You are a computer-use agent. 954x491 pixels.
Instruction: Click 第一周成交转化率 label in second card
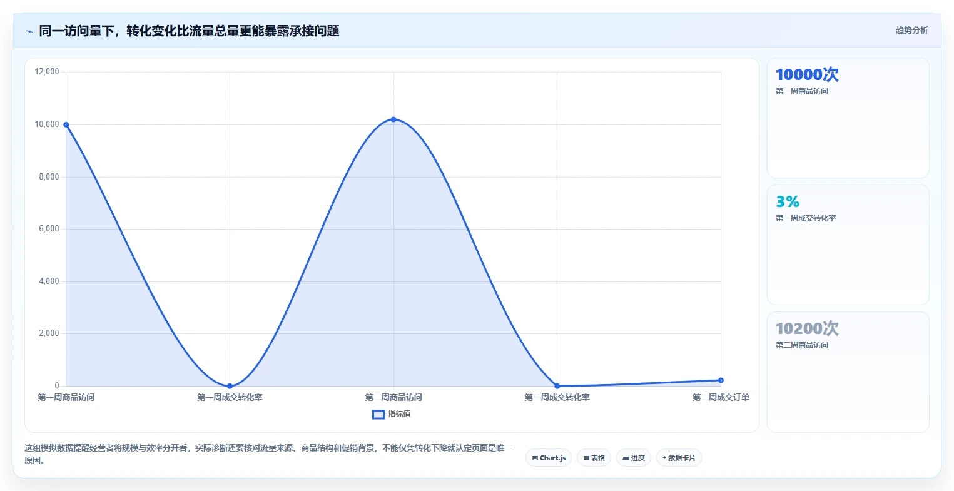[x=806, y=218]
